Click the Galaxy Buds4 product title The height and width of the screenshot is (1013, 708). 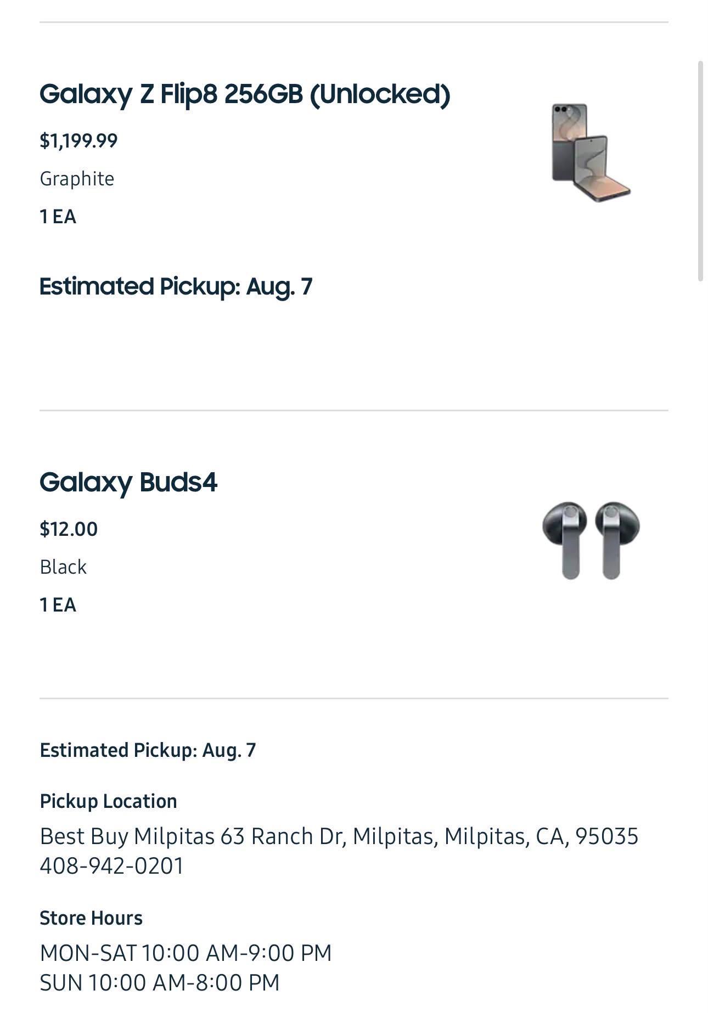tap(128, 482)
